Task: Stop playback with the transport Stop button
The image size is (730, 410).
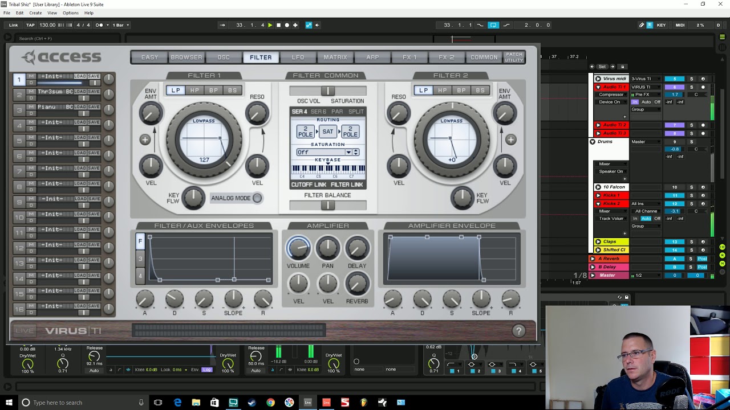Action: coord(278,25)
